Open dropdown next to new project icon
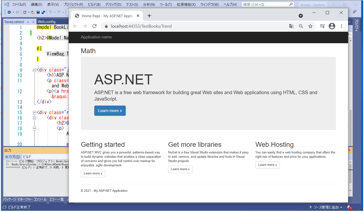Viewport: 364px width, 212px height. (29, 12)
